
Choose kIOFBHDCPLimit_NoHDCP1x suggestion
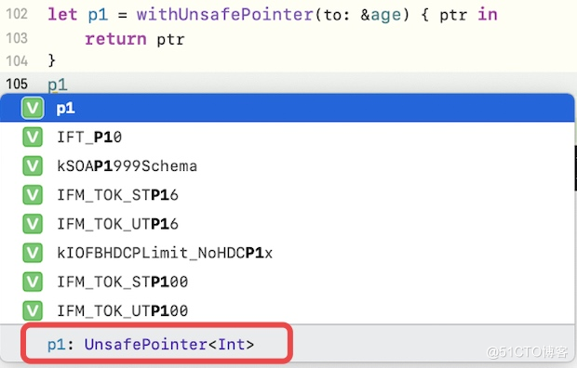(287, 253)
